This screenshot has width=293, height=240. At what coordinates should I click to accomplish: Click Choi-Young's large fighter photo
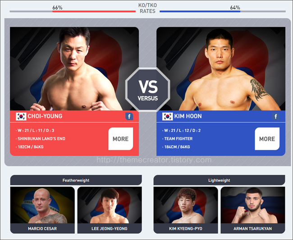tap(74, 69)
